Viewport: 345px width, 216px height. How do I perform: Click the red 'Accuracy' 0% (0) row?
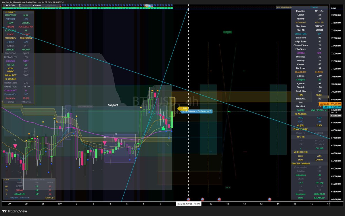pos(18,98)
